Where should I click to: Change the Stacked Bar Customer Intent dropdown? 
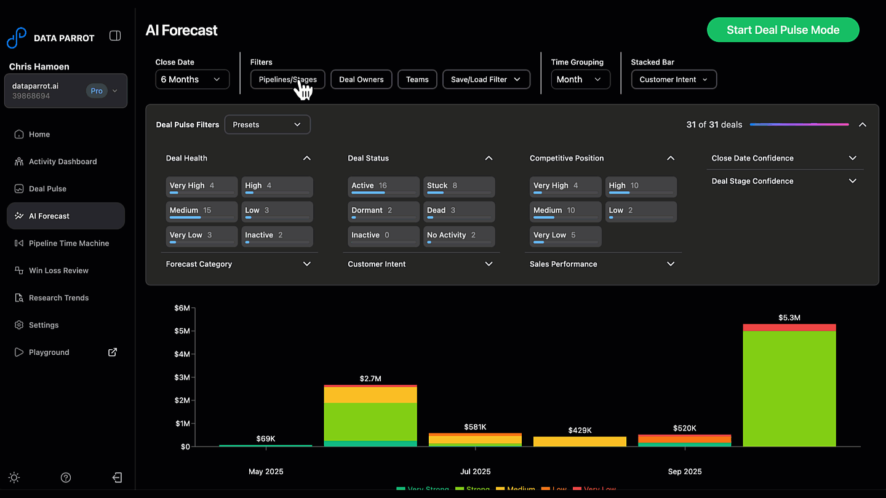tap(673, 79)
